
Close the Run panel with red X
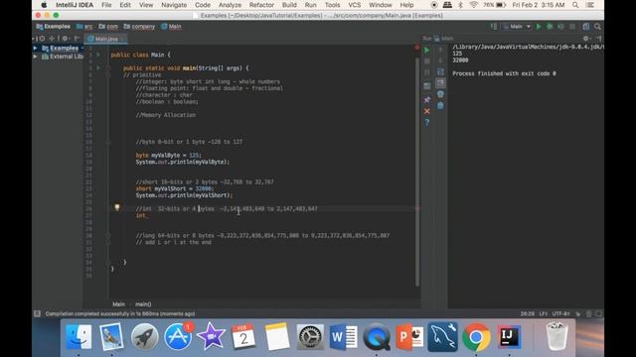[426, 111]
